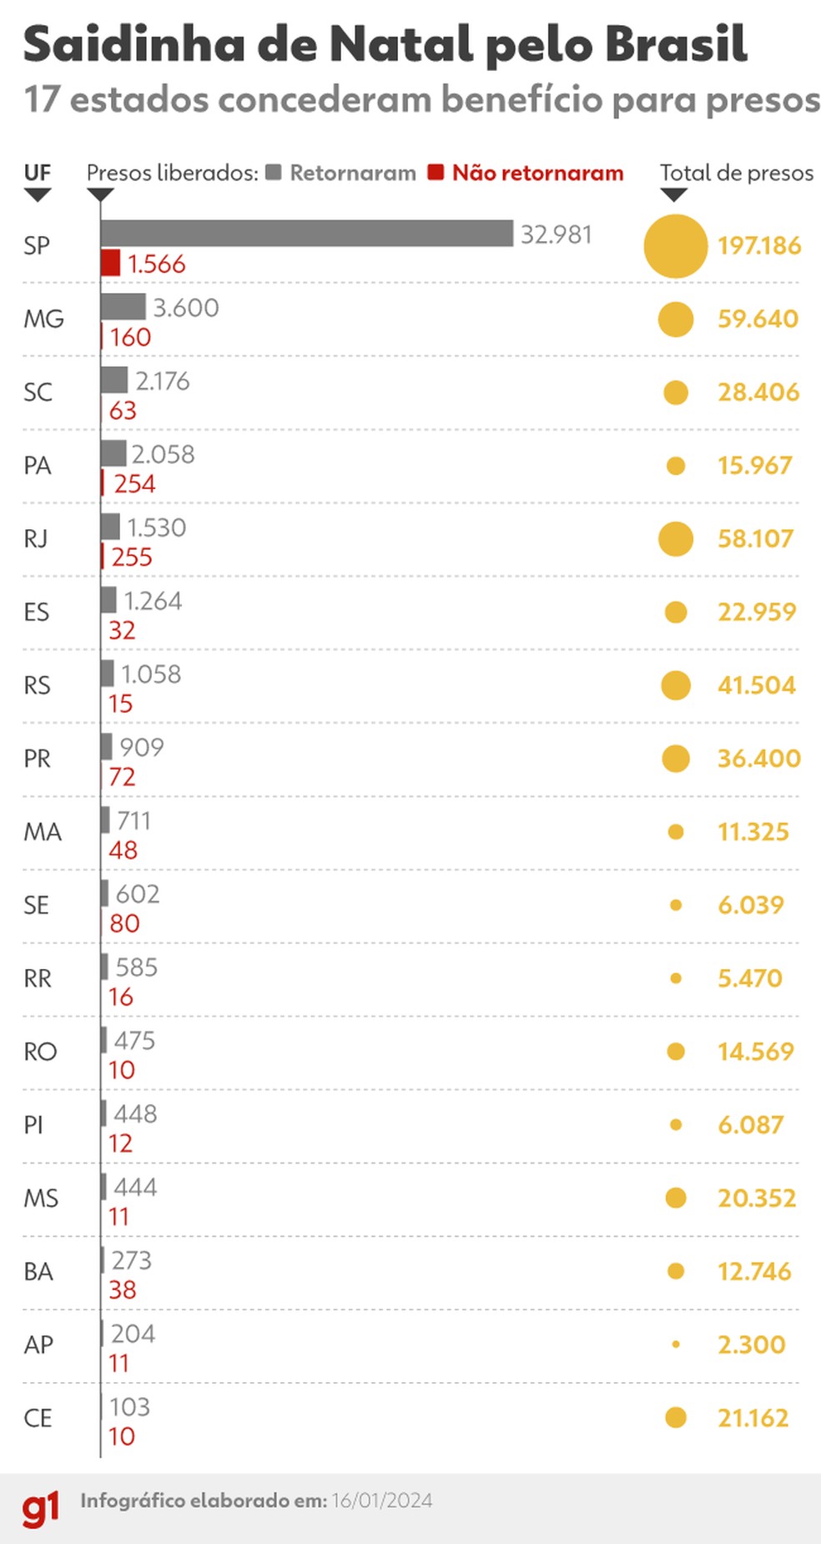This screenshot has width=821, height=1544.
Task: Click the Retornaram legend text
Action: 353,173
